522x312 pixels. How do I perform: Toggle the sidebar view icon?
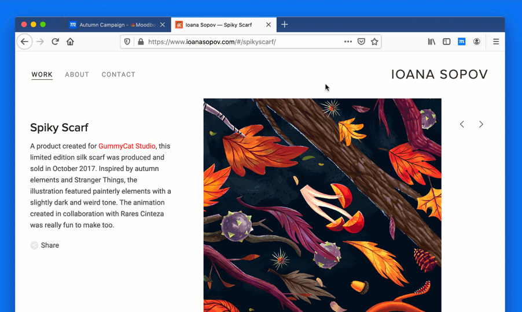coord(446,42)
